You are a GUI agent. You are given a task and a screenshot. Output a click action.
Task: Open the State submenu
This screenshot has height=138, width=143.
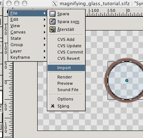[x=28, y=38]
